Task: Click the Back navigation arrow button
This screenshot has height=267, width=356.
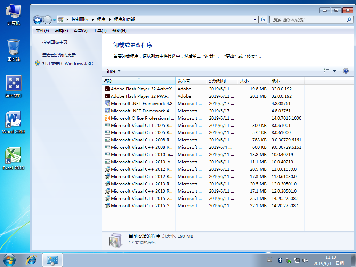Action: tap(38, 20)
